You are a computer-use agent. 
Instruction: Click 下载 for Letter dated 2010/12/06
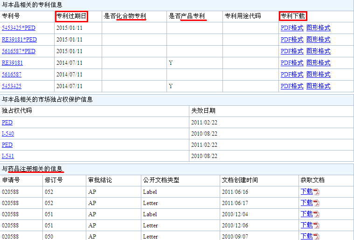306,225
